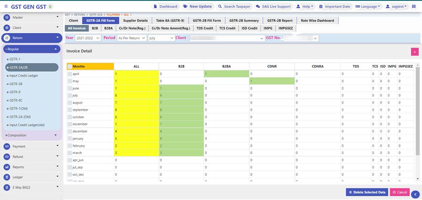The width and height of the screenshot is (422, 200).
Task: Tick the Months select-all checkbox
Action: click(70, 66)
